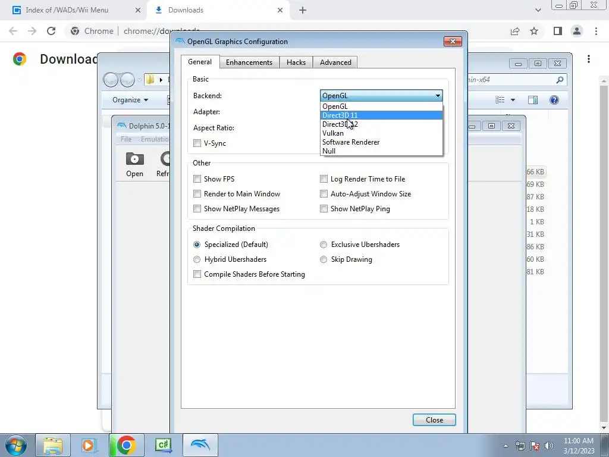
Task: Click Chrome back arrow
Action: [x=13, y=31]
